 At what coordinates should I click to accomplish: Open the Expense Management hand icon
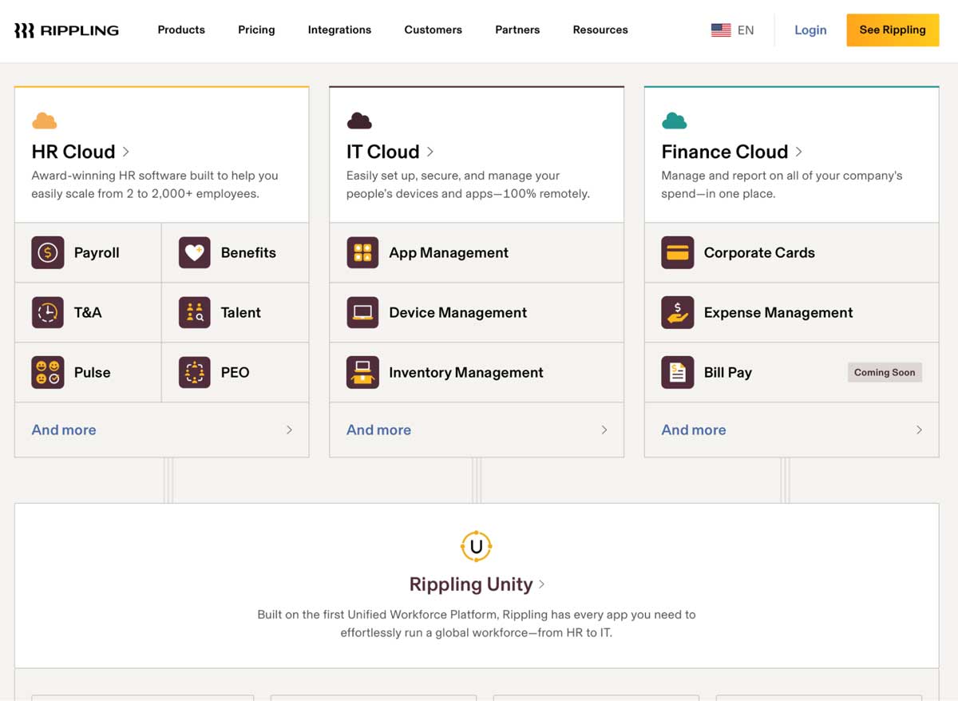tap(677, 312)
